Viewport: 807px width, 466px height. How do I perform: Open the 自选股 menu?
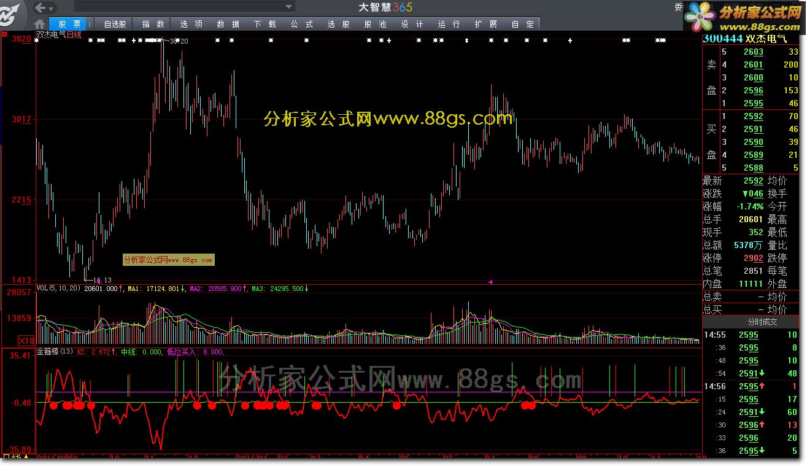[115, 24]
